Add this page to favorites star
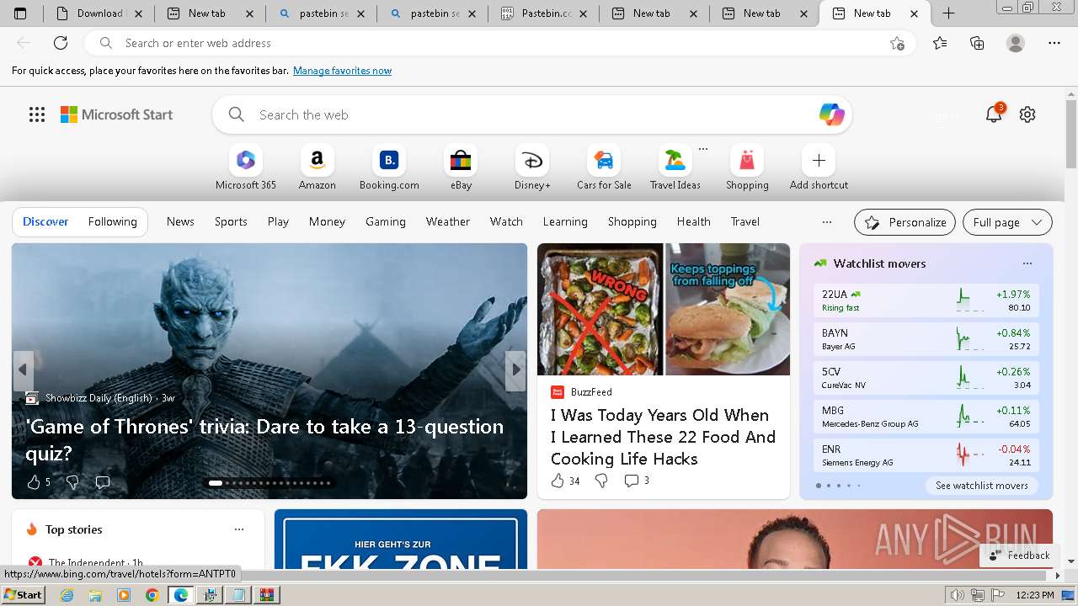 point(897,43)
